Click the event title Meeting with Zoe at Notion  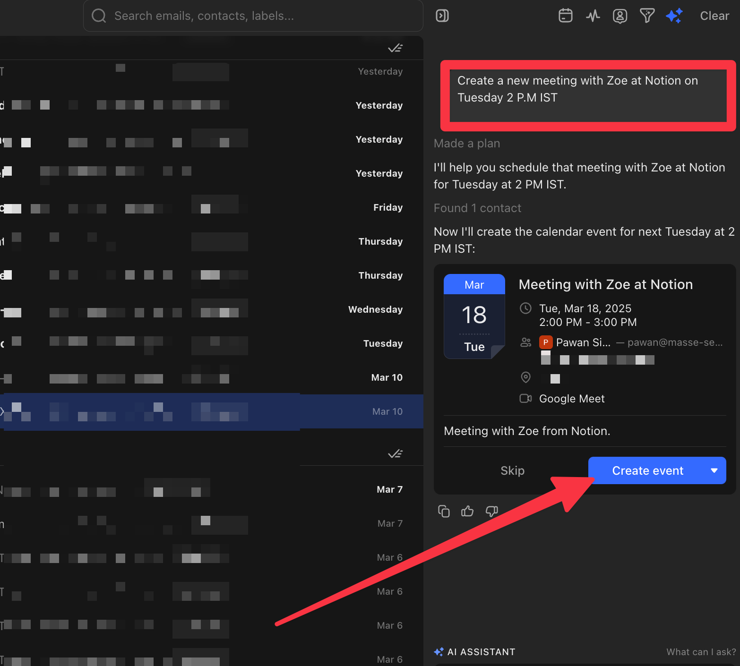[x=606, y=284]
